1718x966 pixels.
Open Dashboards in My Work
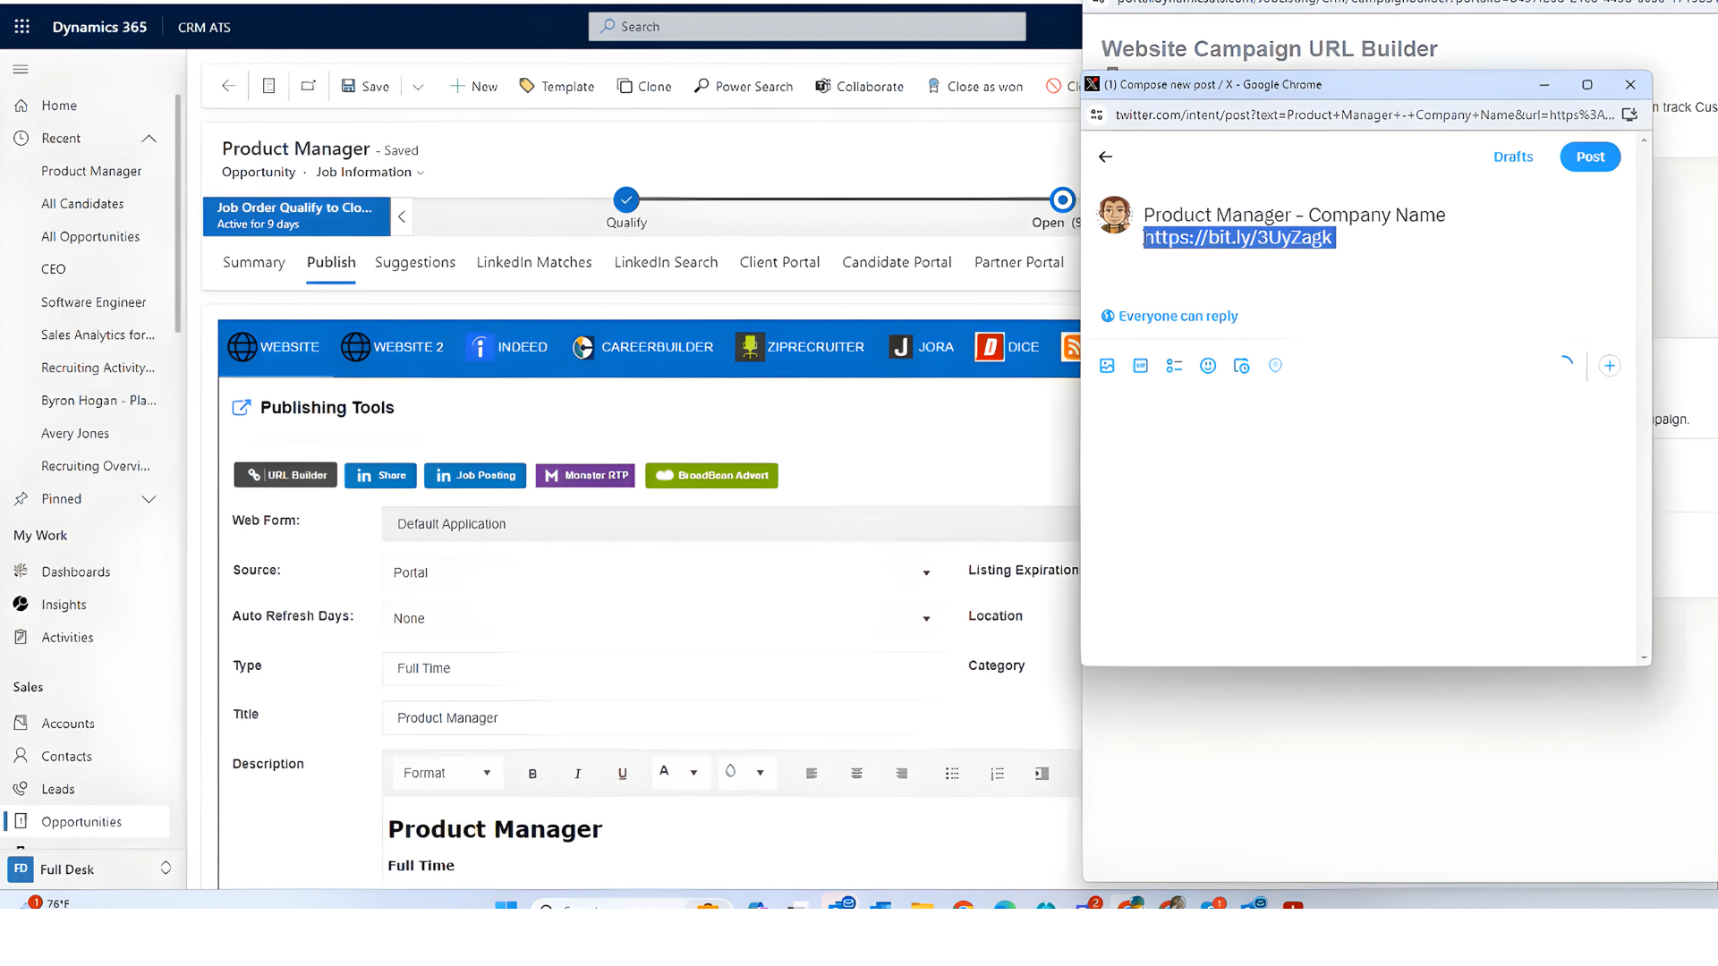pyautogui.click(x=75, y=572)
